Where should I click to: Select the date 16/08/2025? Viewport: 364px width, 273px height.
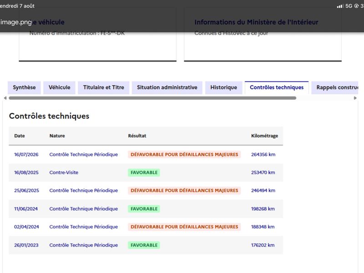(26, 172)
